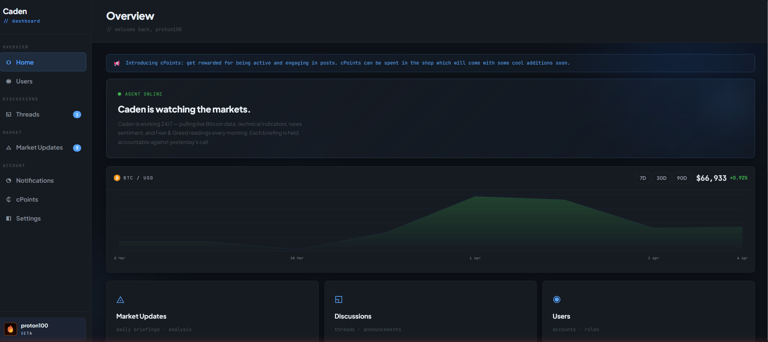Click the +0.92% change value
768x342 pixels.
[x=739, y=178]
